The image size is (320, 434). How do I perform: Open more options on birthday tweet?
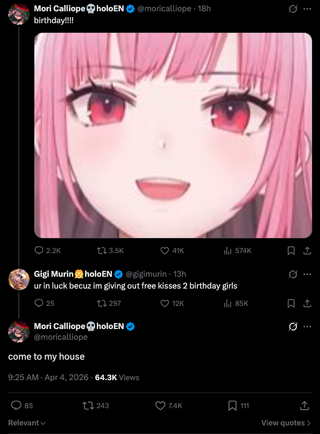[307, 9]
